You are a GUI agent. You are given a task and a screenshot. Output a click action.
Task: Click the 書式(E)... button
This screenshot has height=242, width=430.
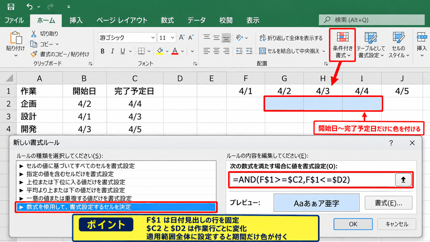(388, 203)
